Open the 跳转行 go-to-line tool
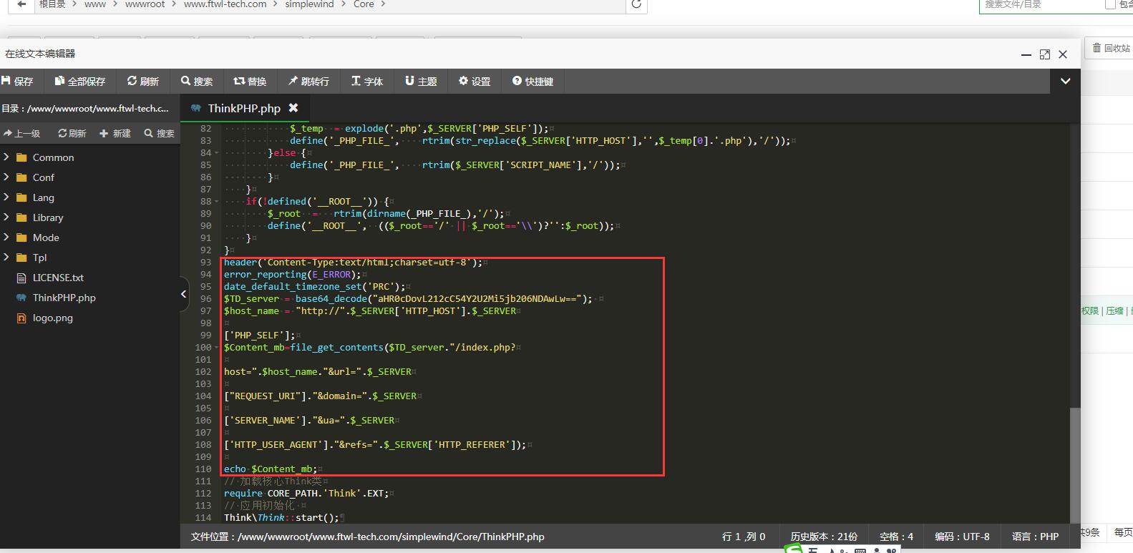This screenshot has height=553, width=1133. tap(308, 82)
